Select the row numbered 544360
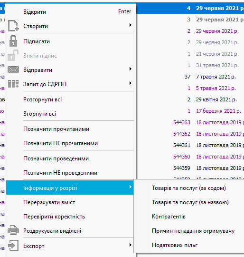This screenshot has height=257, width=244. (x=190, y=157)
